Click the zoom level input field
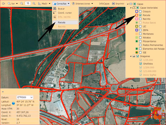Screen dimensions: 166x125 [28, 3]
